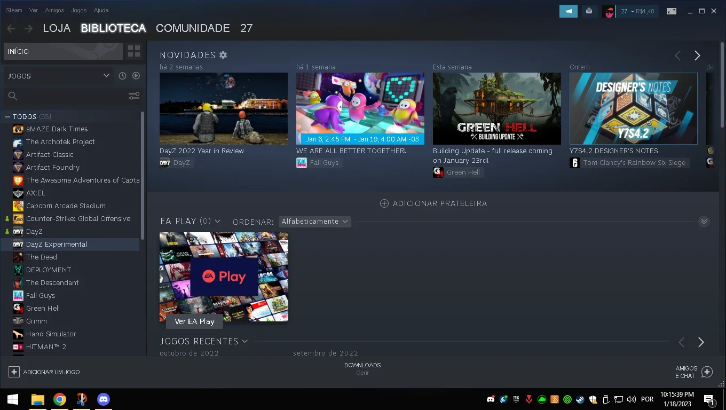
Task: Open account profile avatar
Action: coord(609,11)
